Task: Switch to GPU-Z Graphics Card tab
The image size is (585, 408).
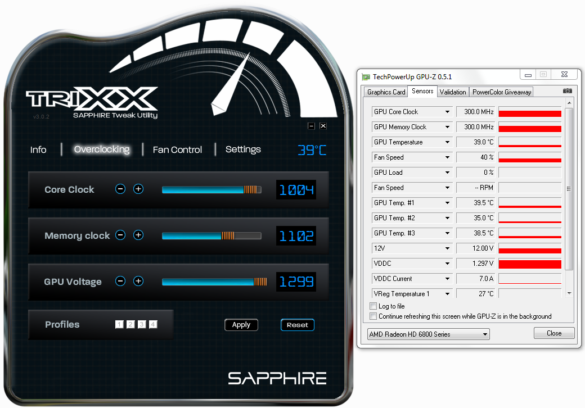Action: tap(386, 92)
